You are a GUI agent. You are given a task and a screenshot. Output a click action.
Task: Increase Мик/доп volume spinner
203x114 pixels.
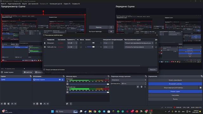[x=76, y=42]
